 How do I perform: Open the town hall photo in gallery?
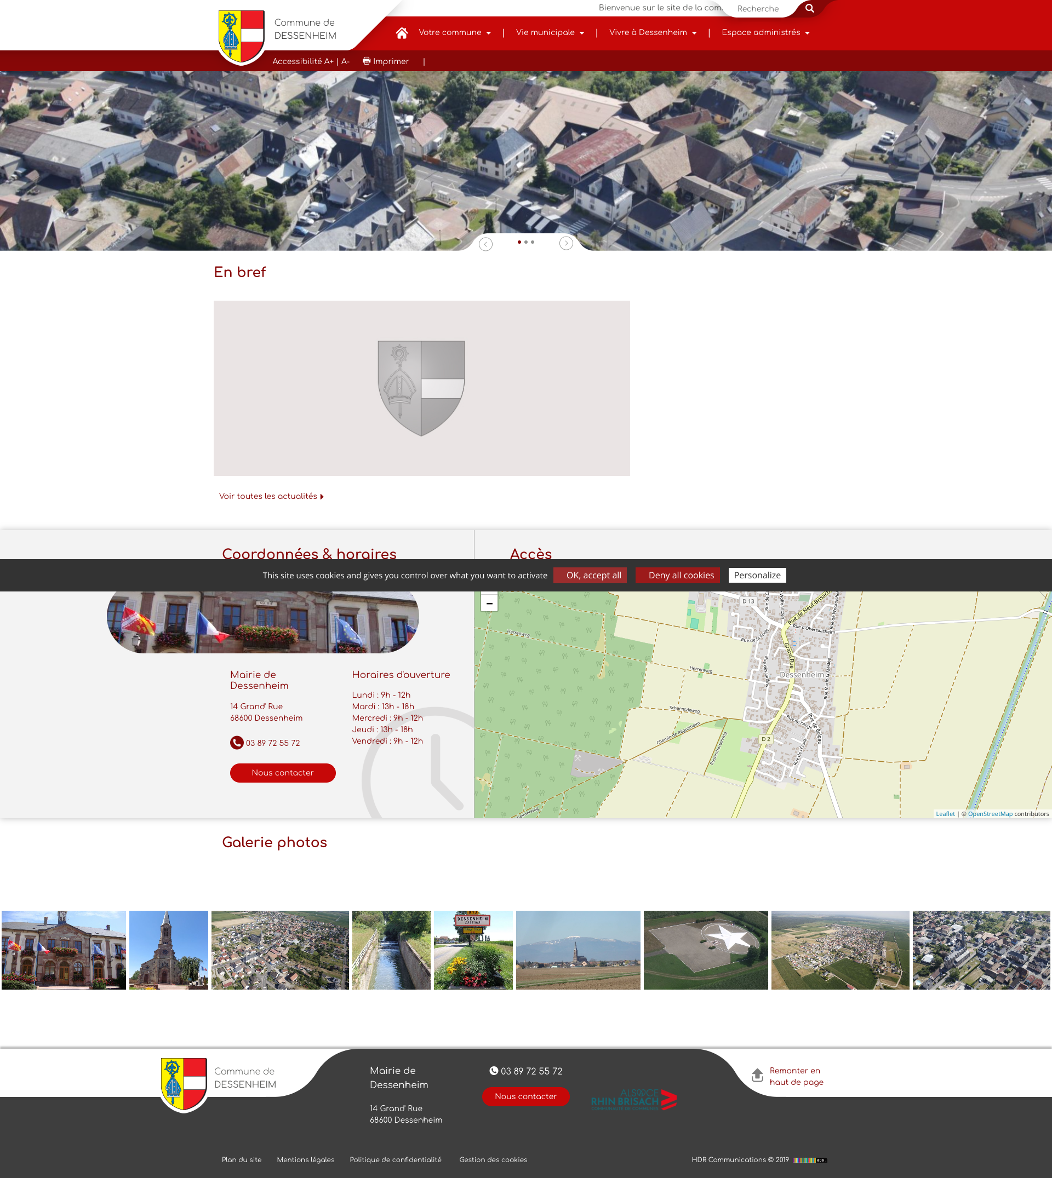(64, 950)
